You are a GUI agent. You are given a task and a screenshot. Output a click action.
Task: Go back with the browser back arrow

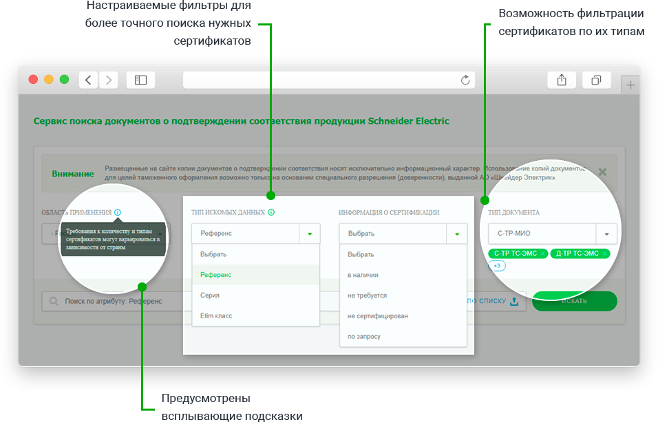click(x=88, y=80)
